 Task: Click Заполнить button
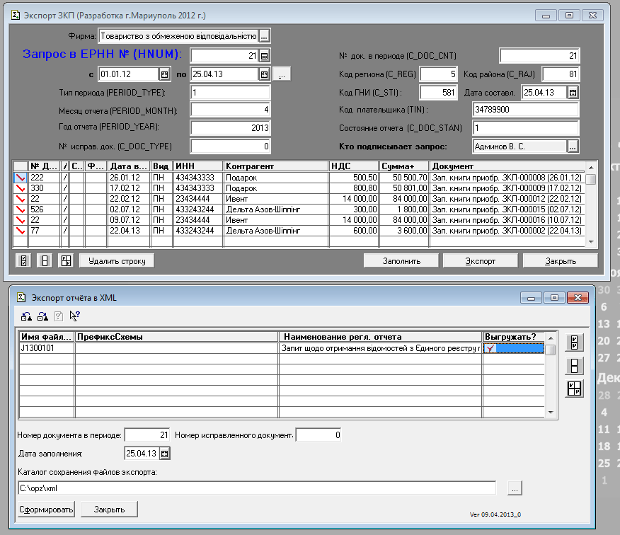pyautogui.click(x=401, y=261)
